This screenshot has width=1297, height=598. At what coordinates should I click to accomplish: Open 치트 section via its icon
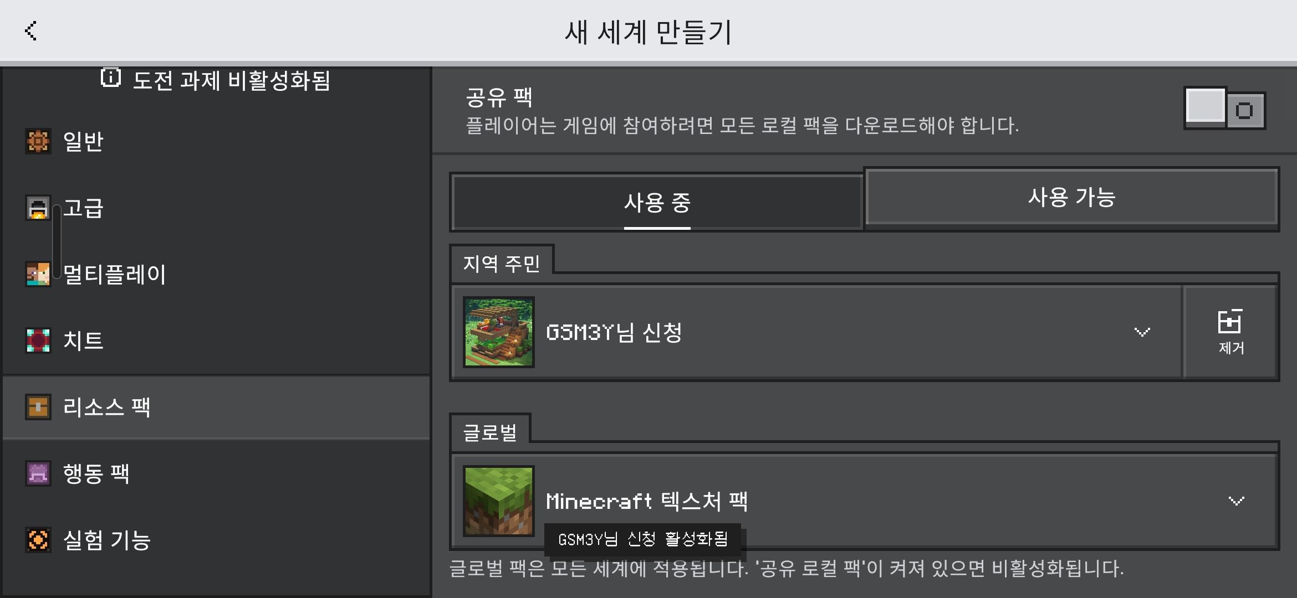click(x=38, y=341)
